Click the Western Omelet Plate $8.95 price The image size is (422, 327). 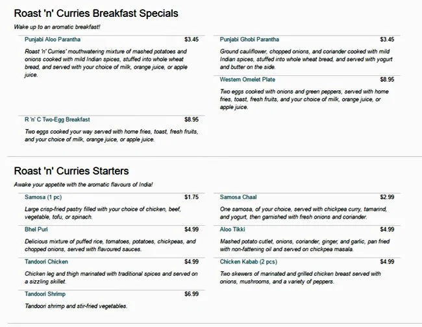coord(387,80)
